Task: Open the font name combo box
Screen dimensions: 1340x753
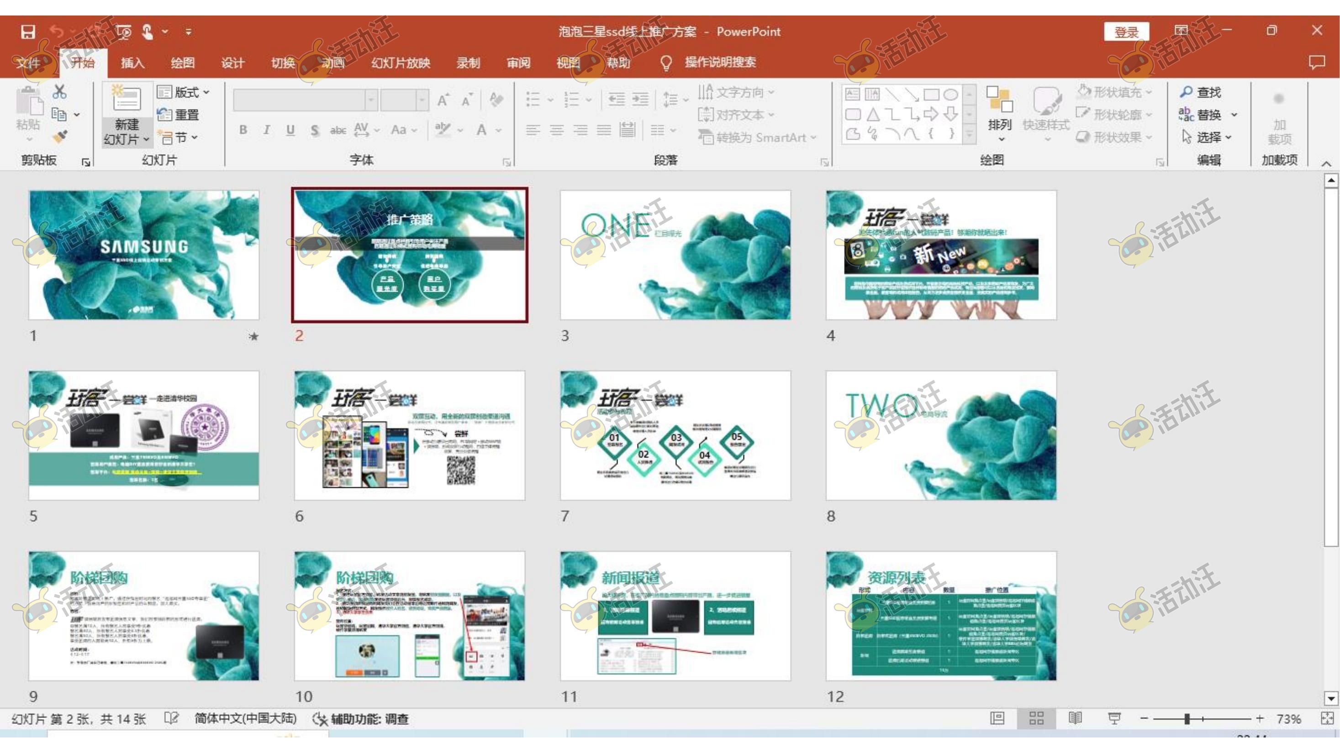Action: click(x=306, y=100)
